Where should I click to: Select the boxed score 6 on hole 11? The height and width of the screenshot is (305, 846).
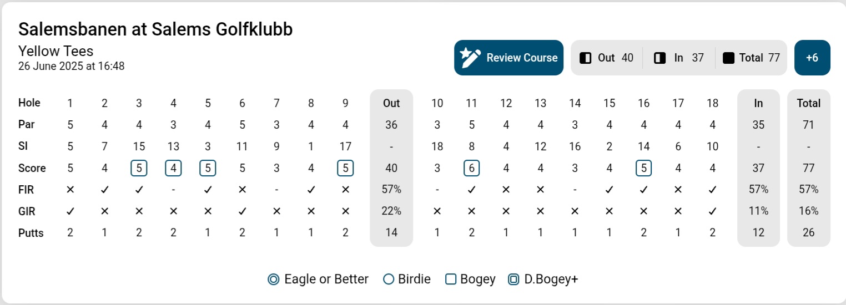pyautogui.click(x=472, y=168)
